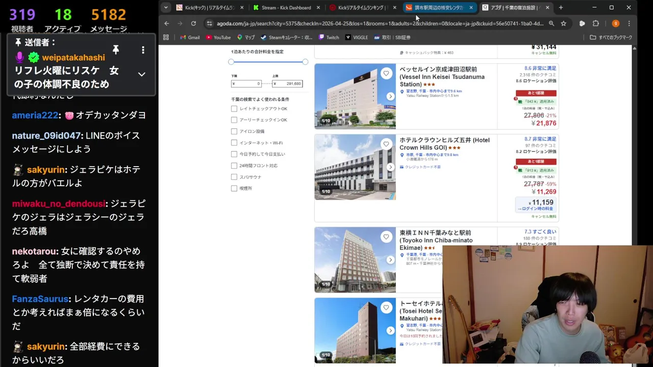Image resolution: width=653 pixels, height=367 pixels.
Task: Open the Vessel Inn Keisei Tsudanuma Station listing
Action: coord(442,77)
